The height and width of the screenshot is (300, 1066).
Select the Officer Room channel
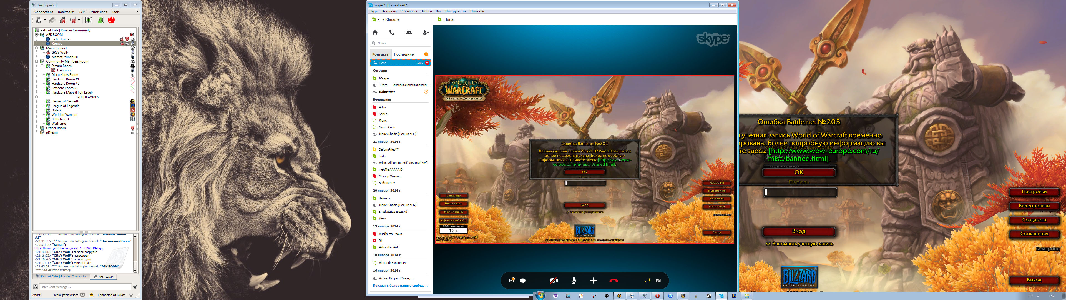(56, 128)
